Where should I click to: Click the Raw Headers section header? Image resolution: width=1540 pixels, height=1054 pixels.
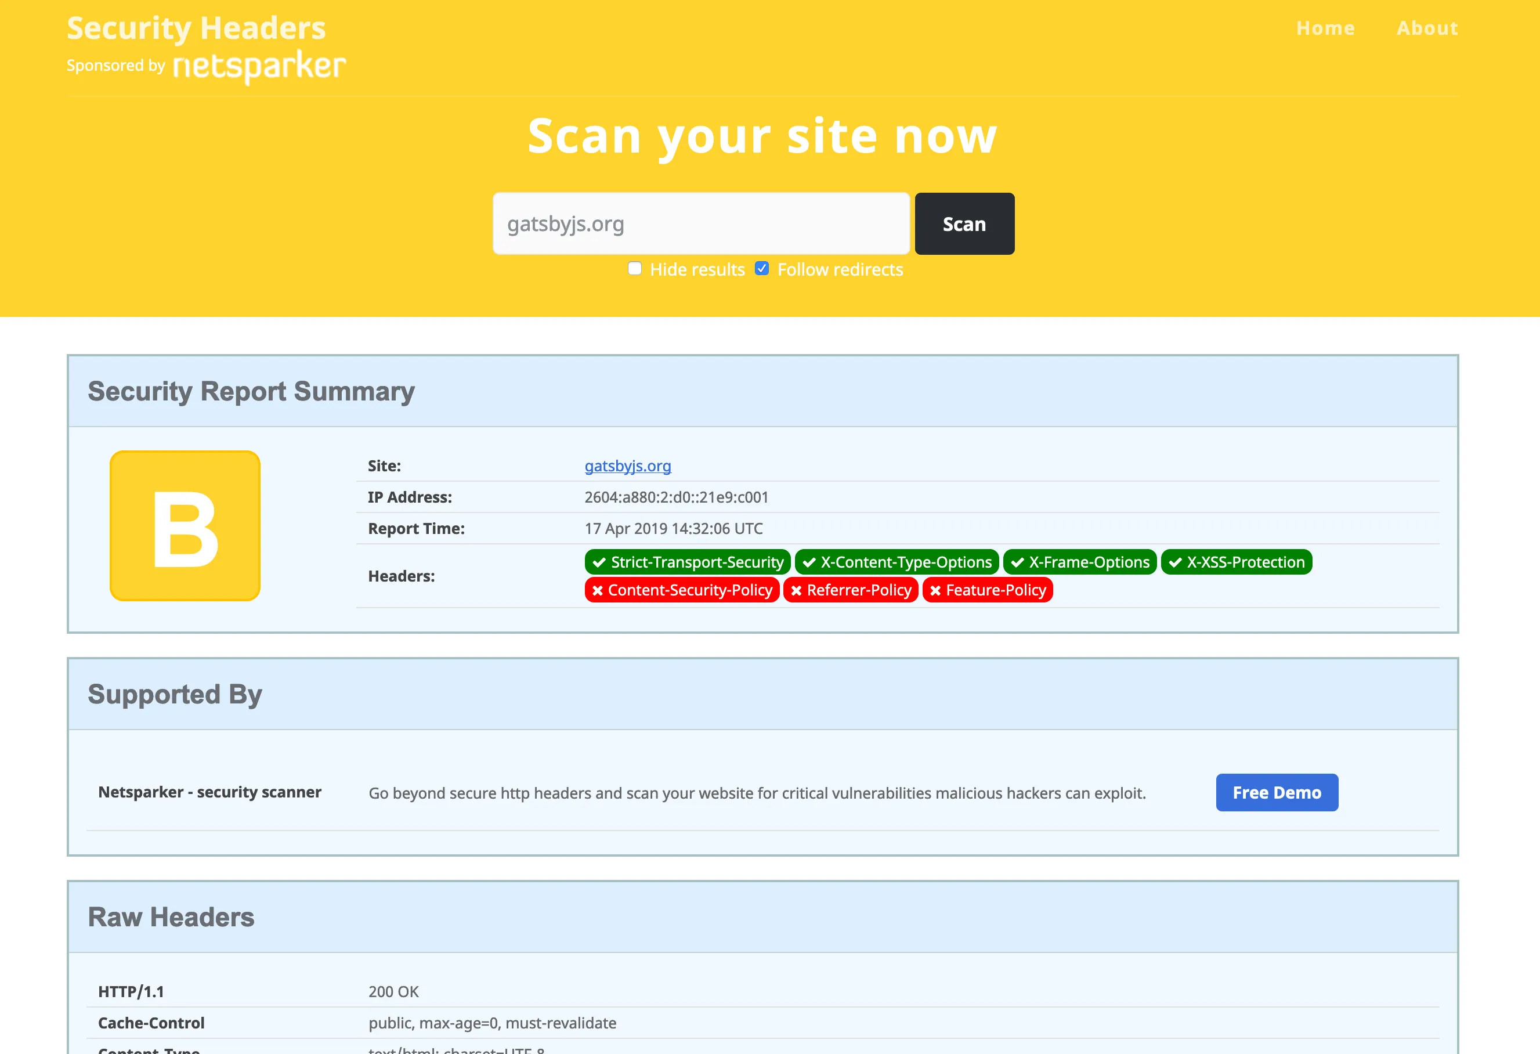171,918
